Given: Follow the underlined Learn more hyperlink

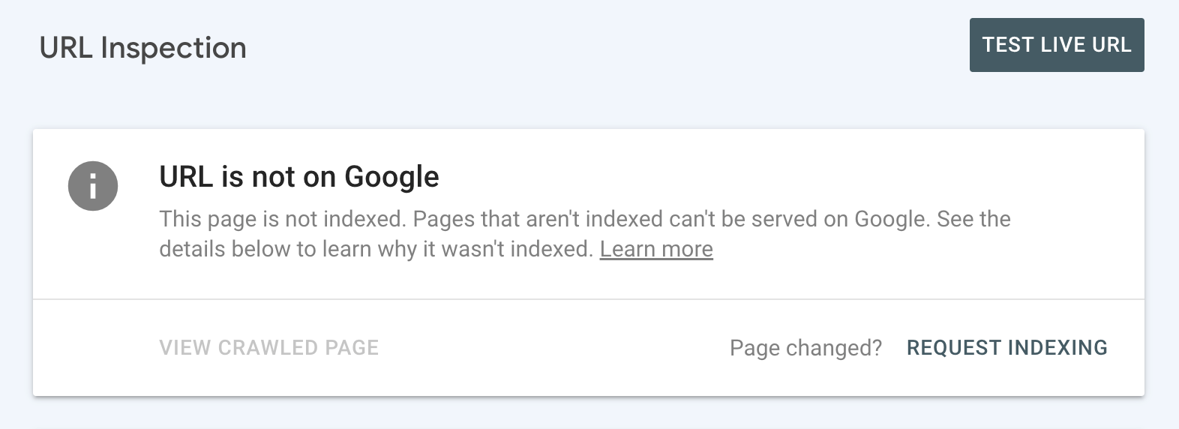Looking at the screenshot, I should (x=656, y=249).
